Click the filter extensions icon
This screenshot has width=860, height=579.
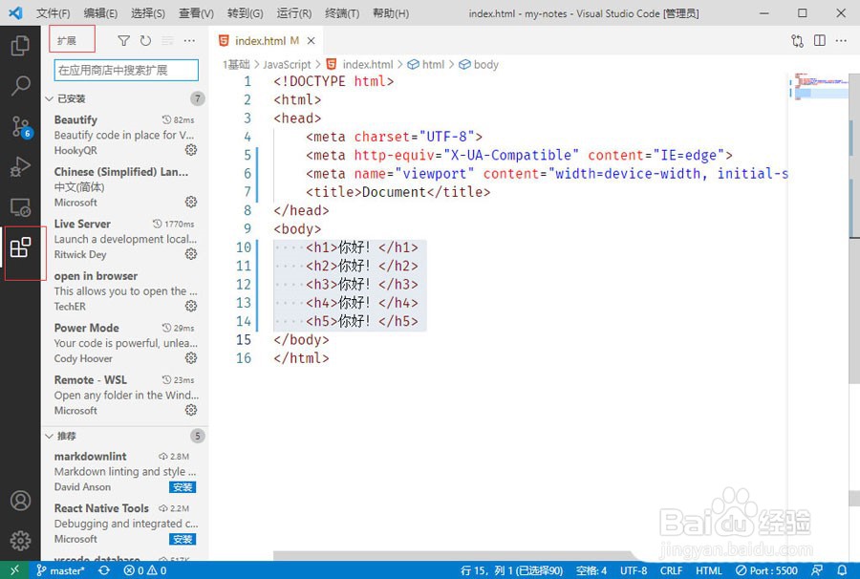click(124, 40)
